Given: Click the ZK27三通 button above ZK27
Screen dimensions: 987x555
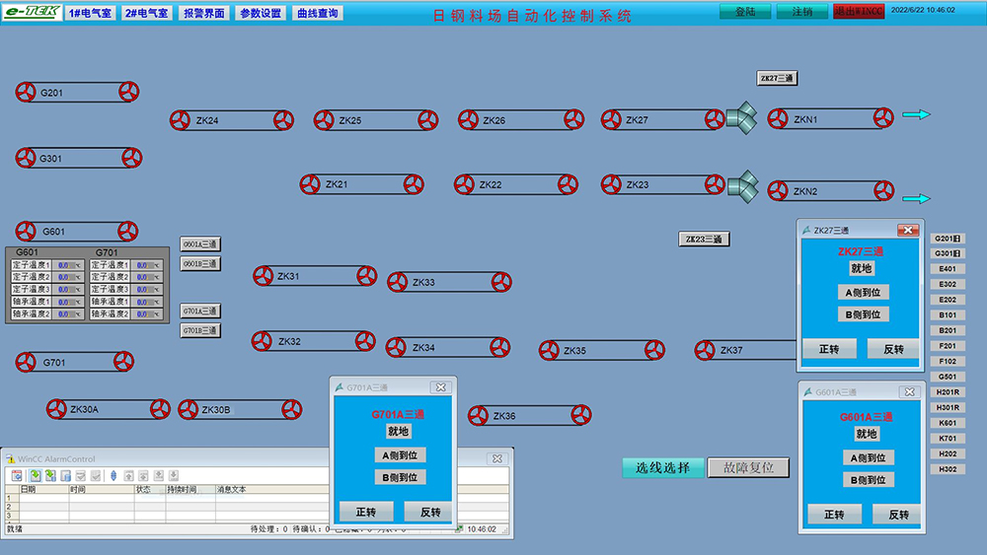Looking at the screenshot, I should coord(777,78).
